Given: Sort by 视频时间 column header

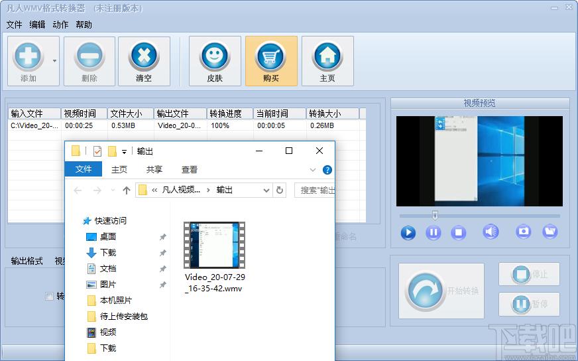Looking at the screenshot, I should 84,113.
